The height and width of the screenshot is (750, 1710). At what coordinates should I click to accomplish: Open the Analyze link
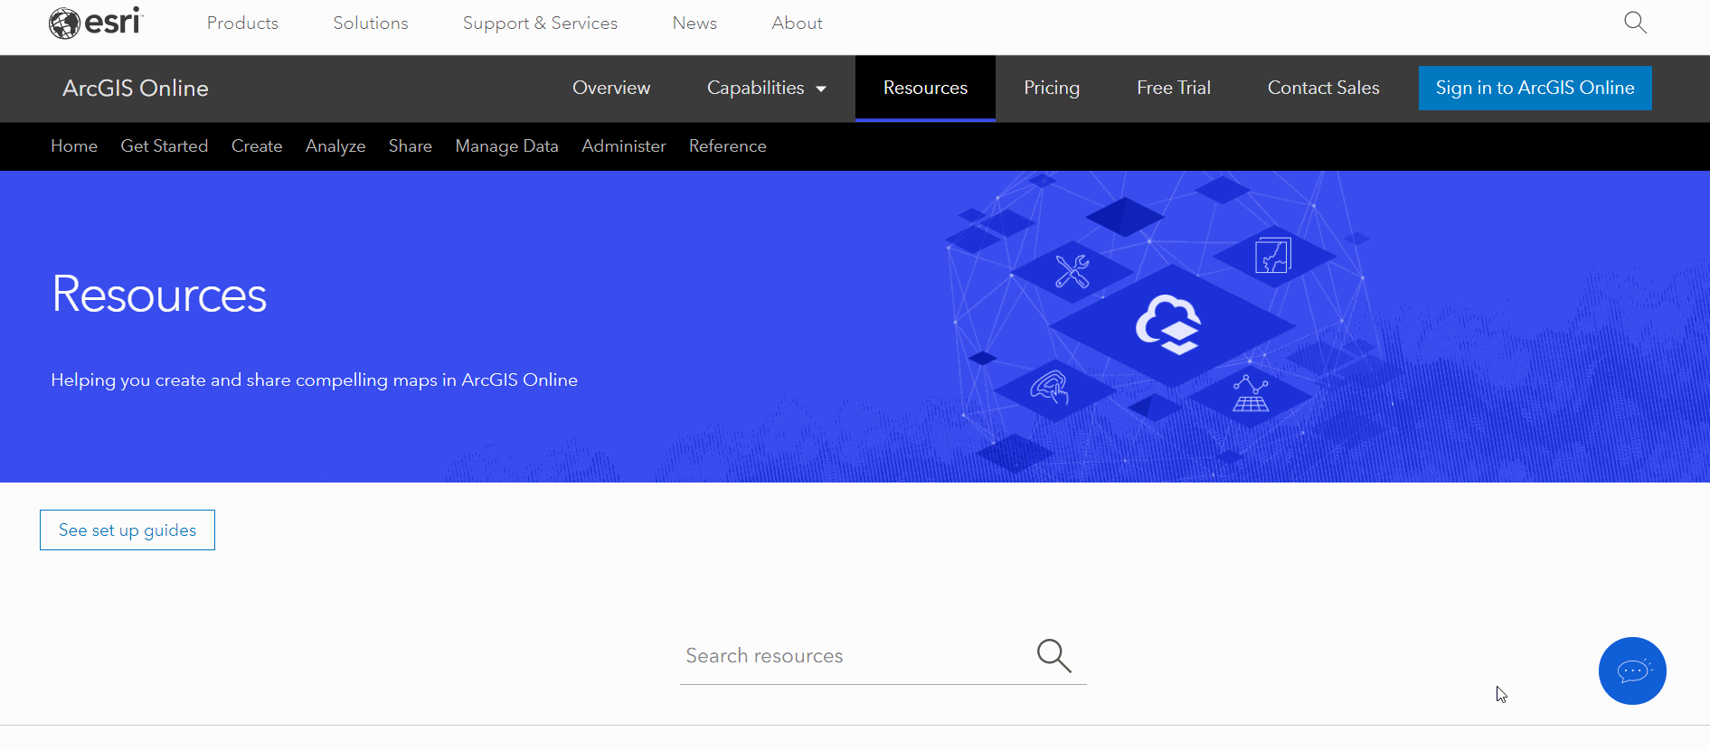(335, 146)
